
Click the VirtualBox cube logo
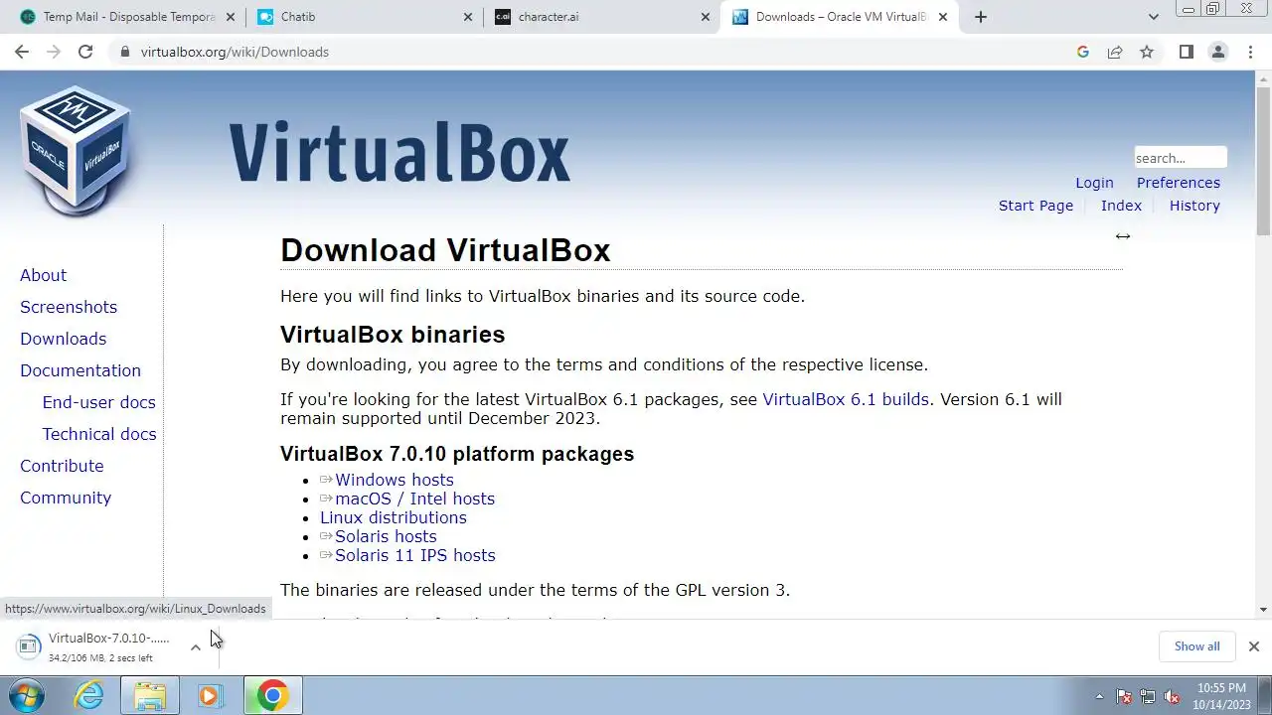click(x=76, y=150)
